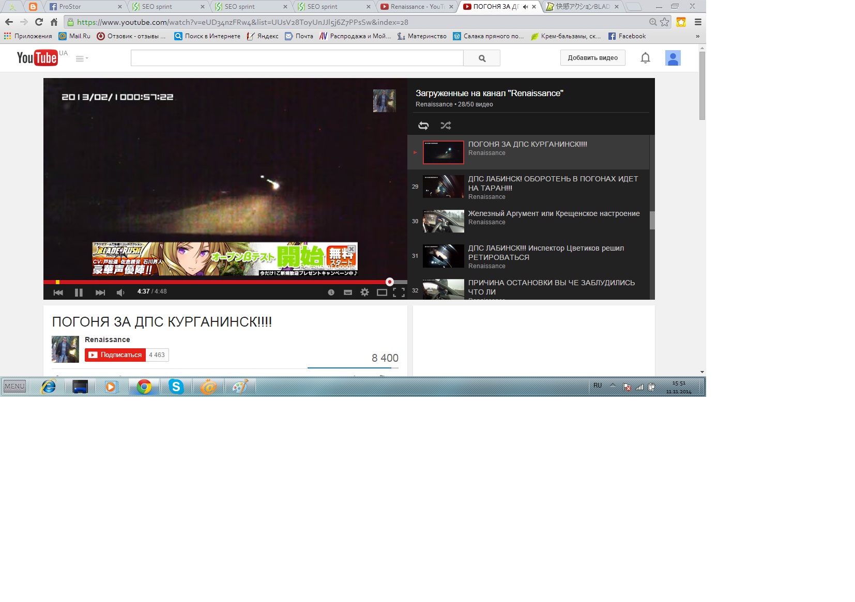
Task: Skip to the next video
Action: pos(100,292)
